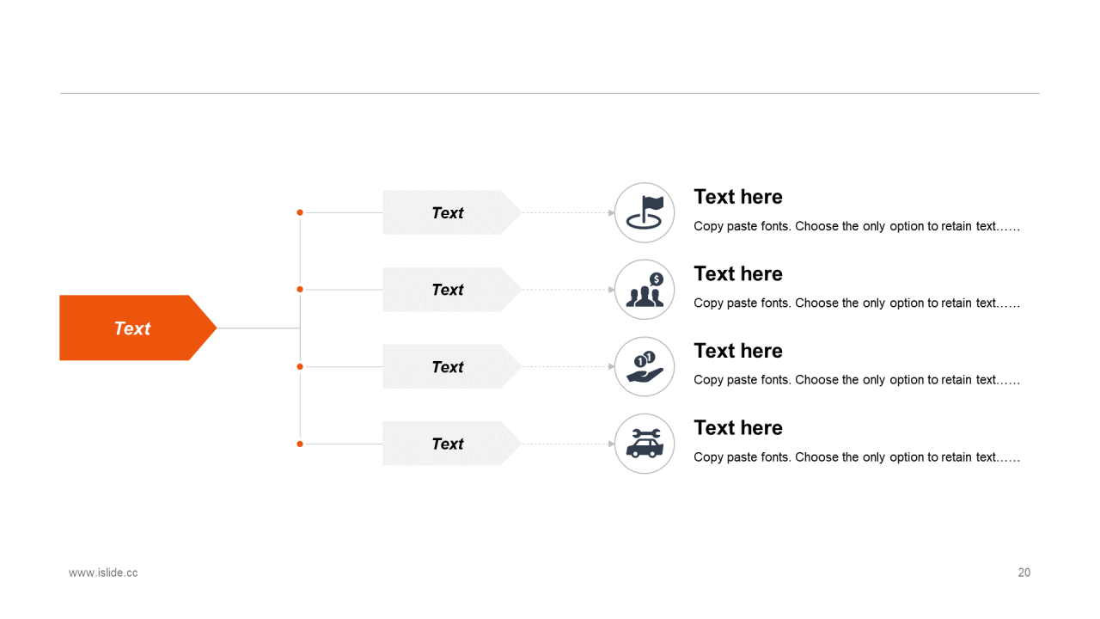Click the horizontal line under title area

(x=550, y=93)
